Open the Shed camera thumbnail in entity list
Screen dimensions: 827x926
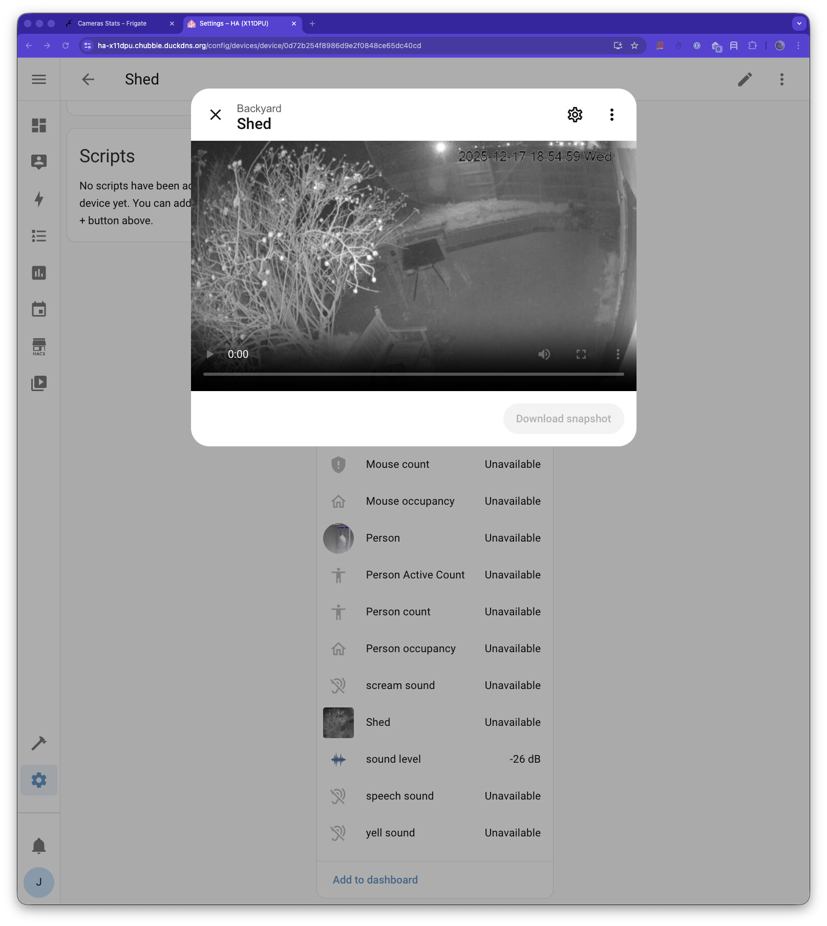(x=338, y=722)
